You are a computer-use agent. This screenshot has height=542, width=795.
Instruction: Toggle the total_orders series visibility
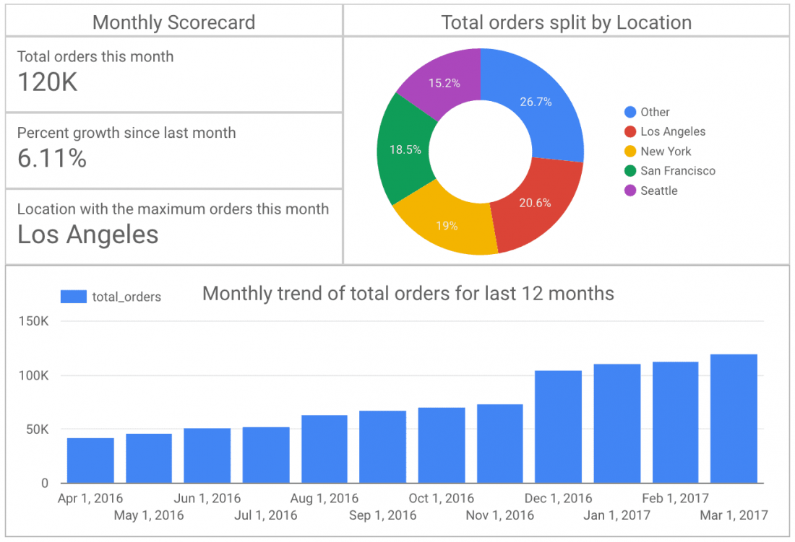[x=124, y=296]
